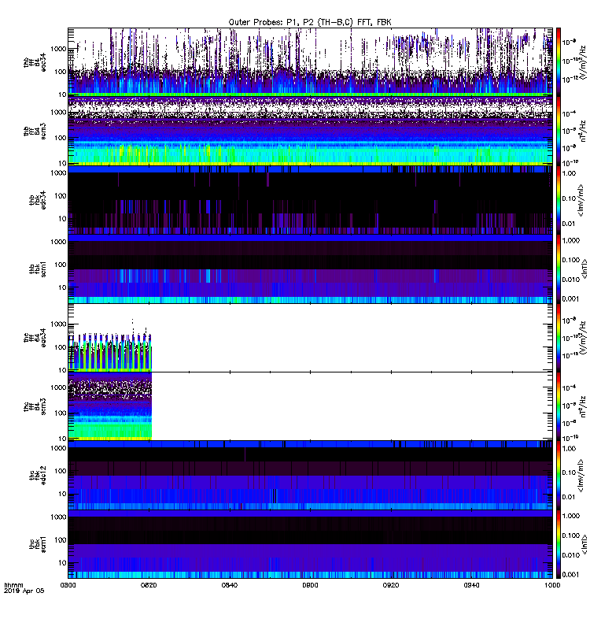Click the <|mV/m|> unit label of thc edc12
Viewport: 590px width, 630px height.
point(581,476)
